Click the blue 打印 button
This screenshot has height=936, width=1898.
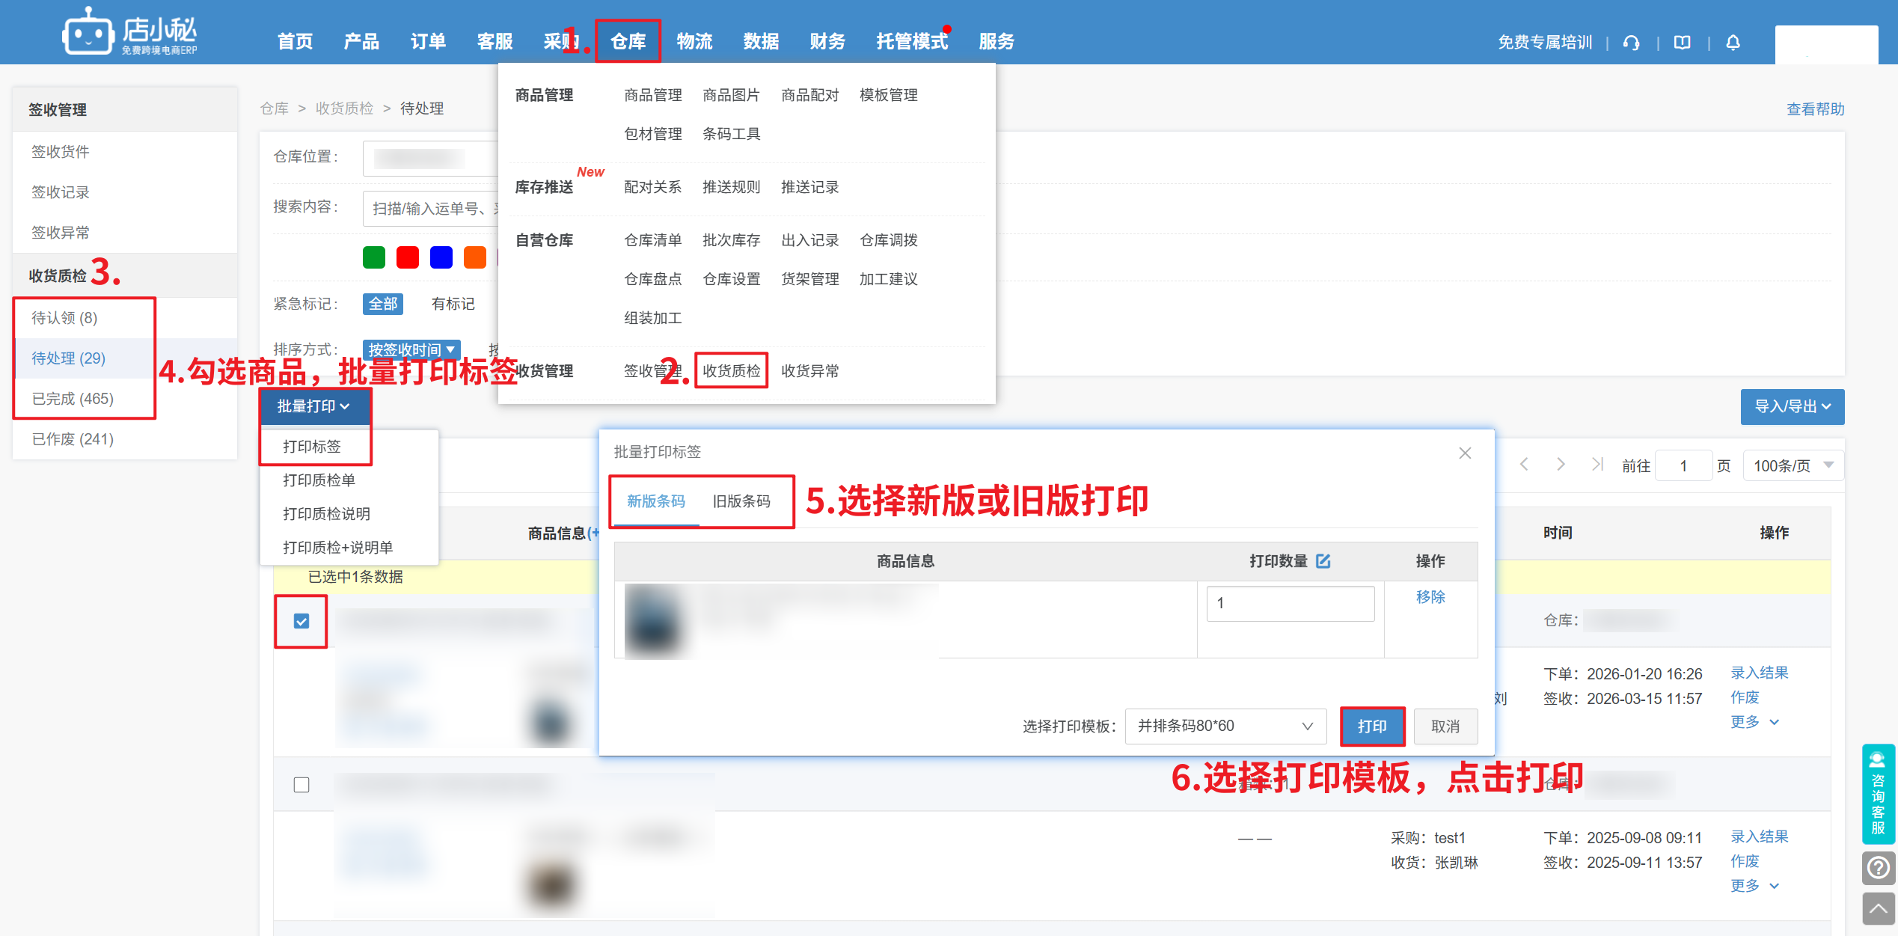point(1371,726)
